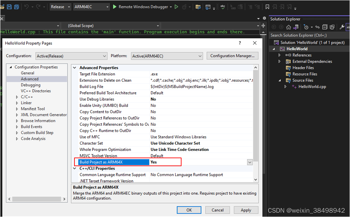Open the Build Project as ARM64X value dropdown
The height and width of the screenshot is (217, 350).
point(250,162)
